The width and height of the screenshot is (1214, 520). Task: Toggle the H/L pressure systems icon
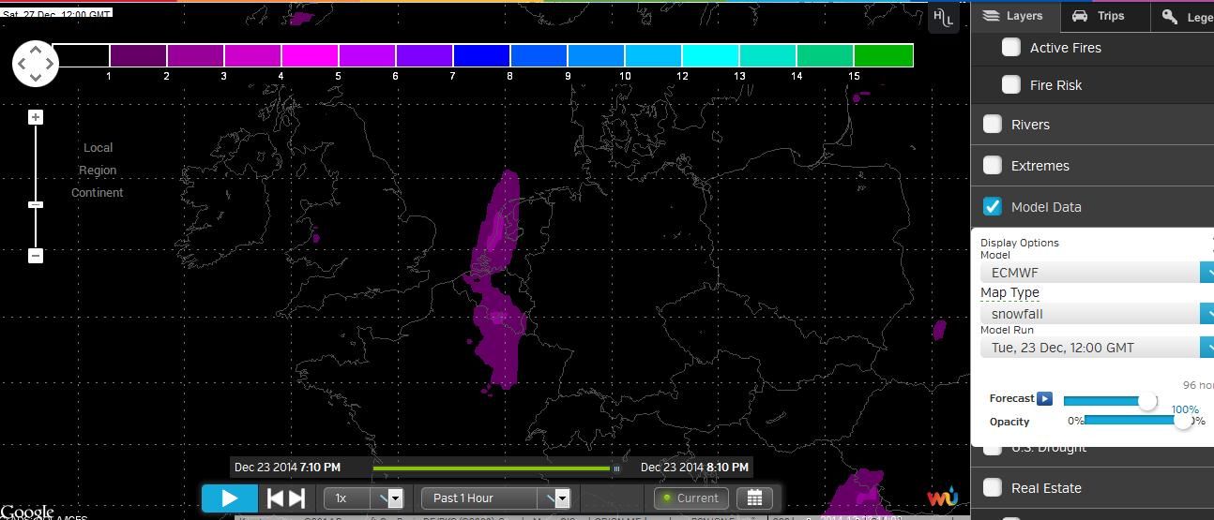(x=943, y=18)
